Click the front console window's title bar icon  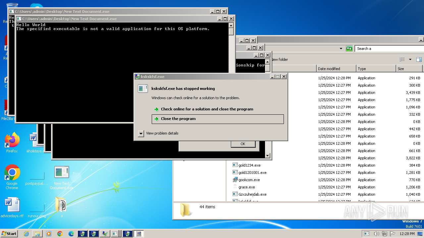tap(19, 19)
